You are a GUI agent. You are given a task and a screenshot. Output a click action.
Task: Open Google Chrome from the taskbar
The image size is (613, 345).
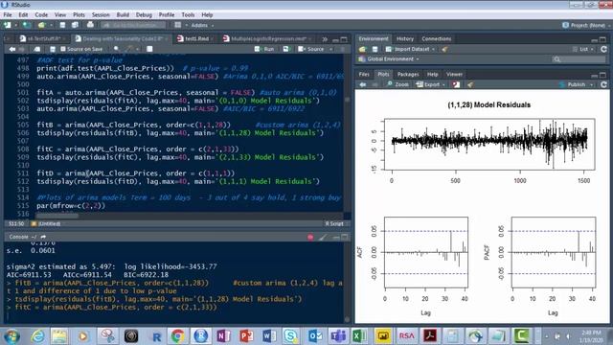[177, 336]
